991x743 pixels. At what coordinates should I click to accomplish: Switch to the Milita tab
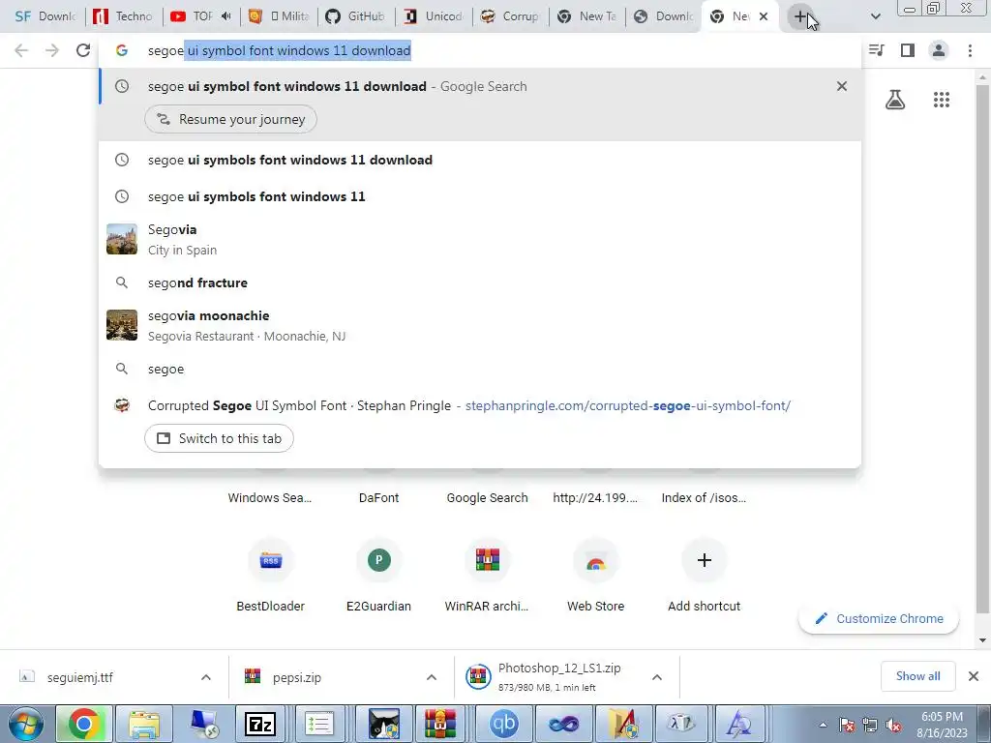point(279,16)
